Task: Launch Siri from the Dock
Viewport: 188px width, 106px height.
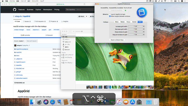Action: [x=46, y=102]
